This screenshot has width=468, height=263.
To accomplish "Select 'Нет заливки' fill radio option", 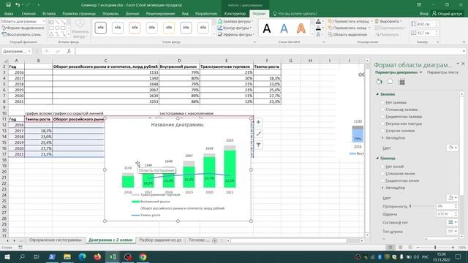I will point(383,102).
